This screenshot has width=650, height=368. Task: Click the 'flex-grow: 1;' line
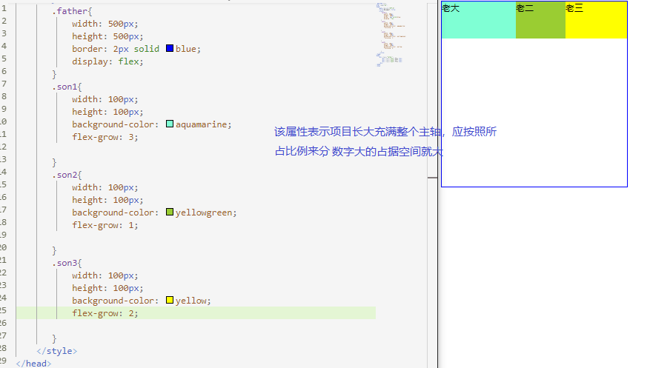pos(105,225)
